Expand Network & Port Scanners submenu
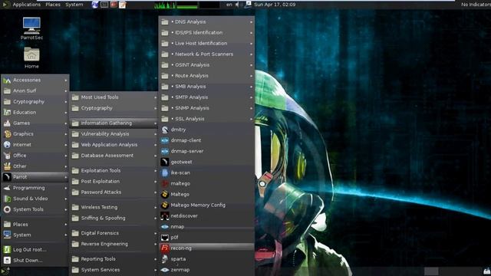The image size is (491, 276). [206, 54]
